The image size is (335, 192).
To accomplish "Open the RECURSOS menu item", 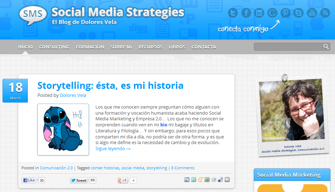I will [150, 47].
